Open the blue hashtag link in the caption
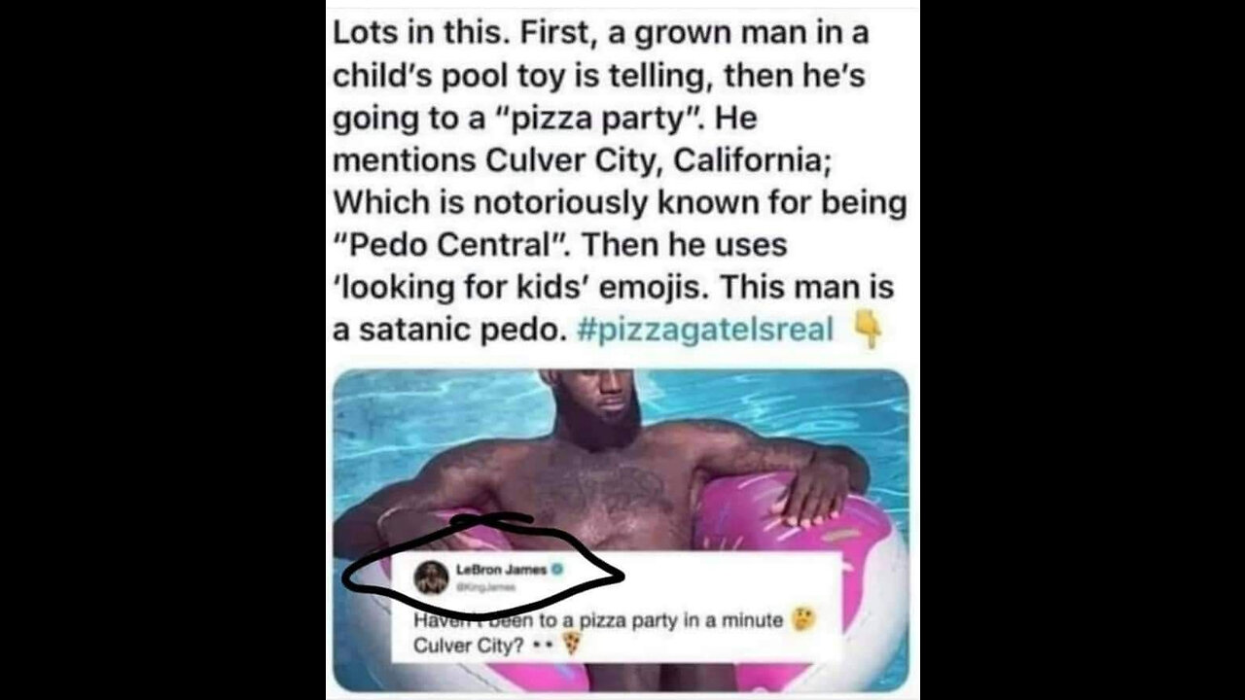The image size is (1245, 700). click(705, 330)
